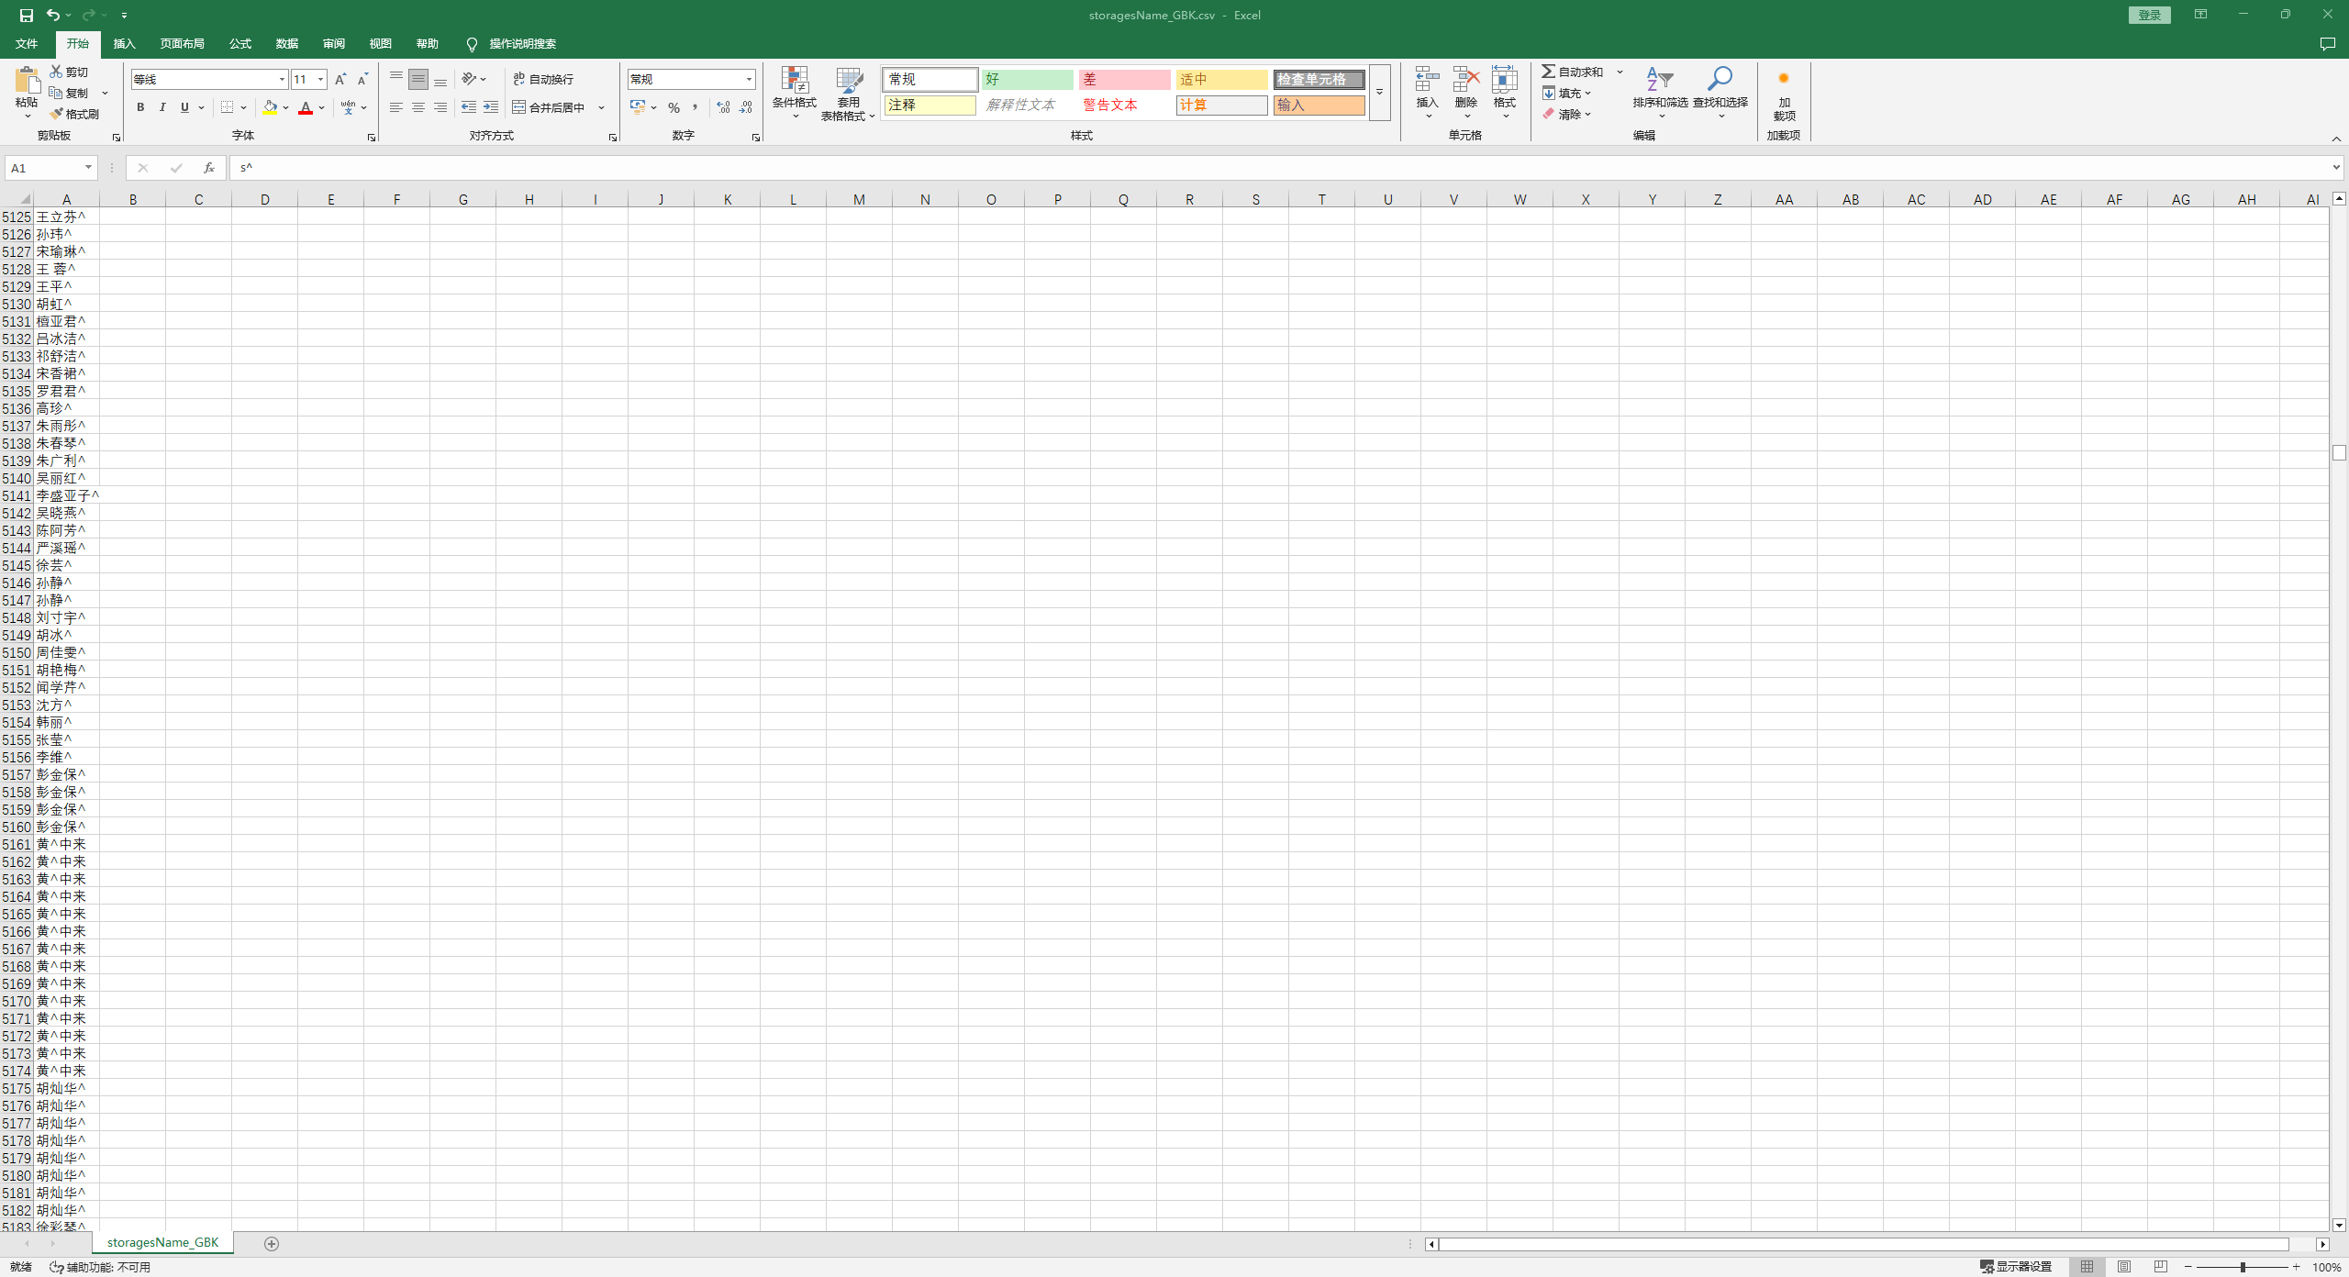
Task: Toggle center horizontal alignment
Action: point(418,107)
